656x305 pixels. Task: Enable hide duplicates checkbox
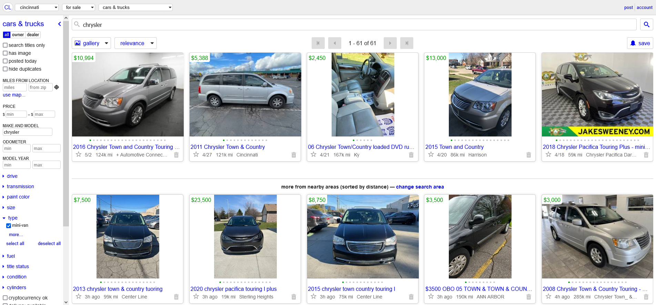click(5, 69)
